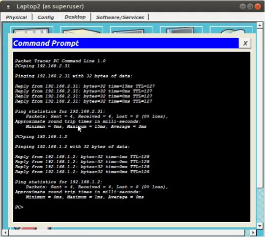
Task: Click "Ping statistics for 192.168.2.31:" line
Action: coord(60,112)
